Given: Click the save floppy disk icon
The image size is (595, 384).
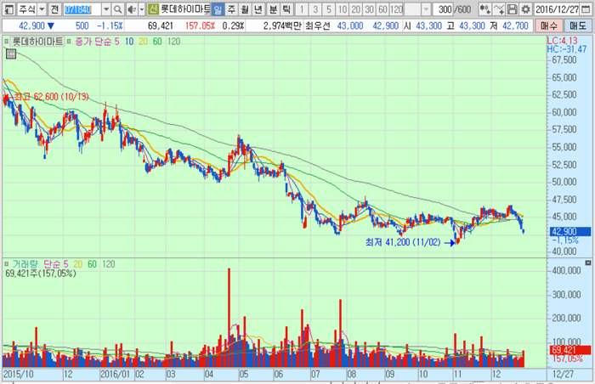Looking at the screenshot, I should coord(513,8).
